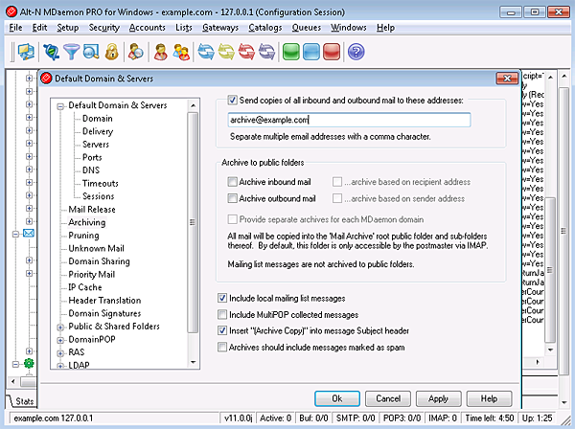
Task: Click the red square toolbar button
Action: click(x=332, y=52)
